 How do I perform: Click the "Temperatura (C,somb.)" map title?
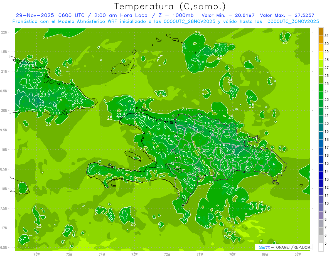(x=170, y=6)
